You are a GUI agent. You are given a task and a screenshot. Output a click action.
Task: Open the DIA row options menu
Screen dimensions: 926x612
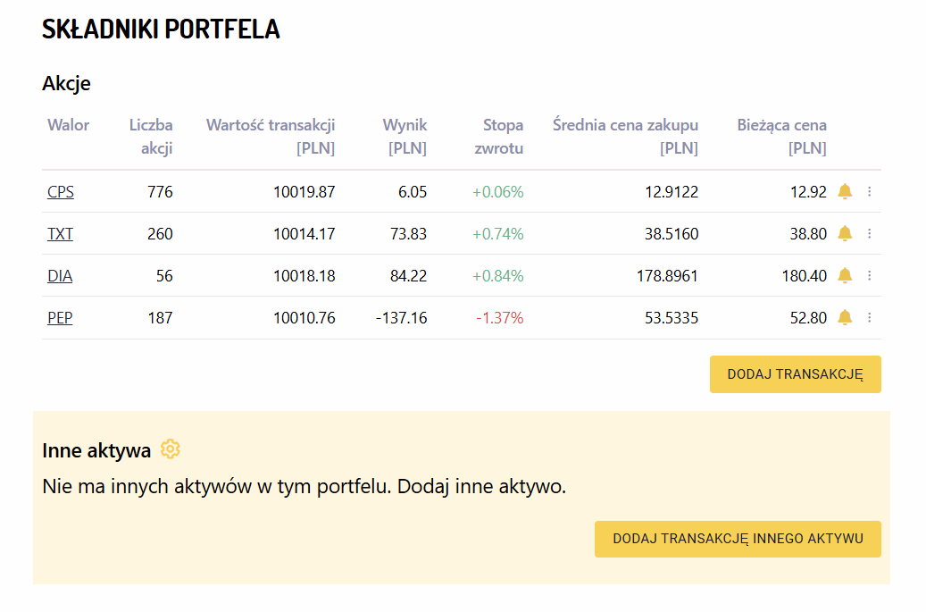pos(870,275)
